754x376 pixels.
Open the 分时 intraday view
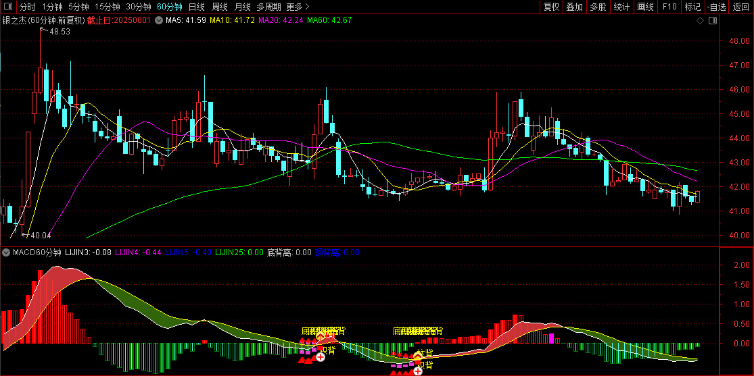28,7
